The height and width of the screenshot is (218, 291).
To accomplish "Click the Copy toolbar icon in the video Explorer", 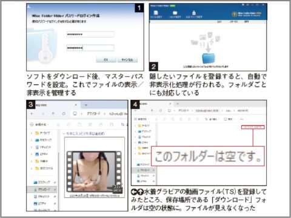I will click(x=69, y=125).
